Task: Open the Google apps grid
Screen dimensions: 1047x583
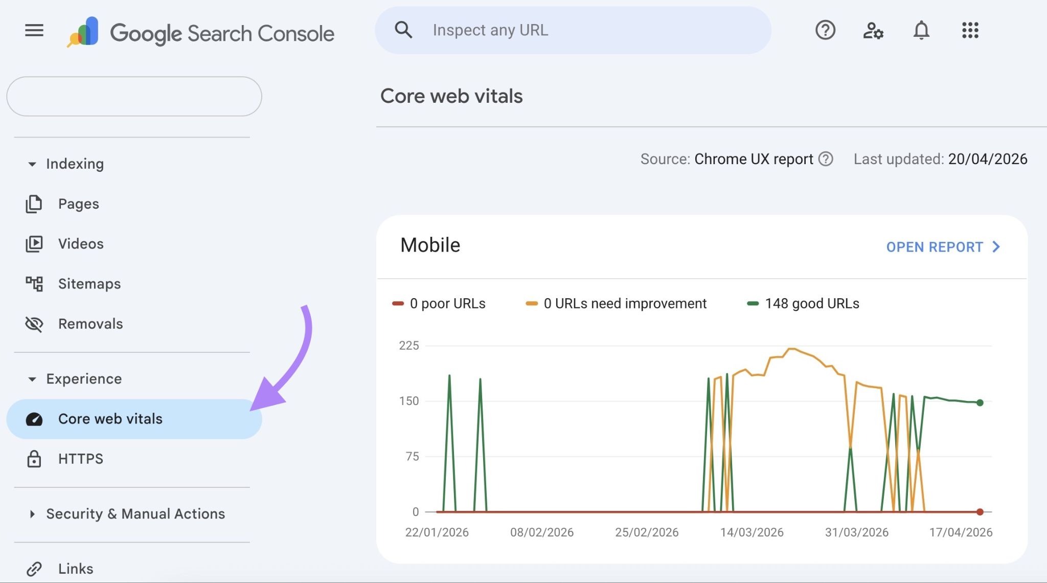Action: coord(970,31)
